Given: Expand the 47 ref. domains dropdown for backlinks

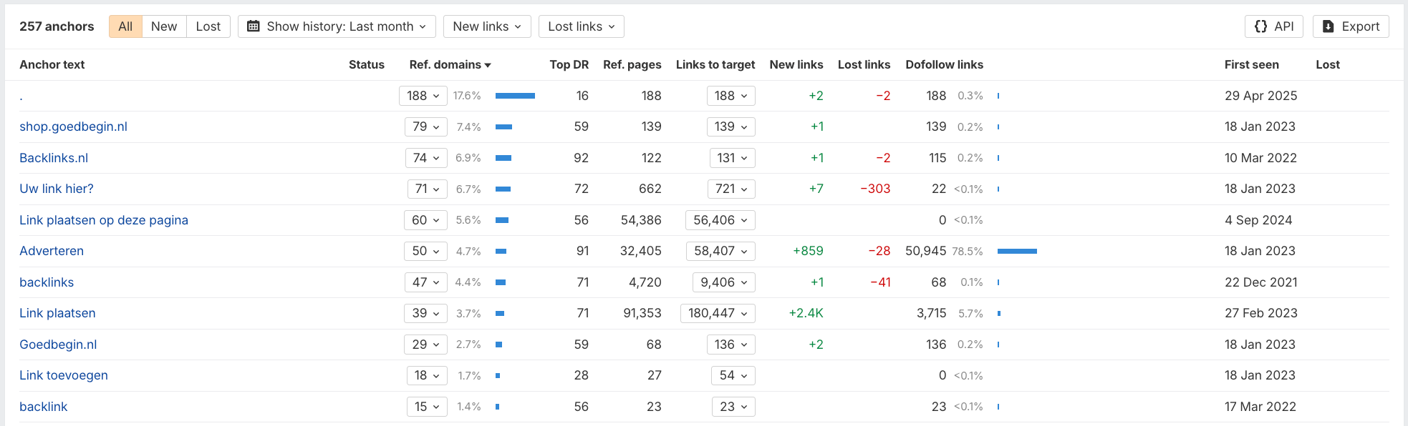Looking at the screenshot, I should (426, 282).
